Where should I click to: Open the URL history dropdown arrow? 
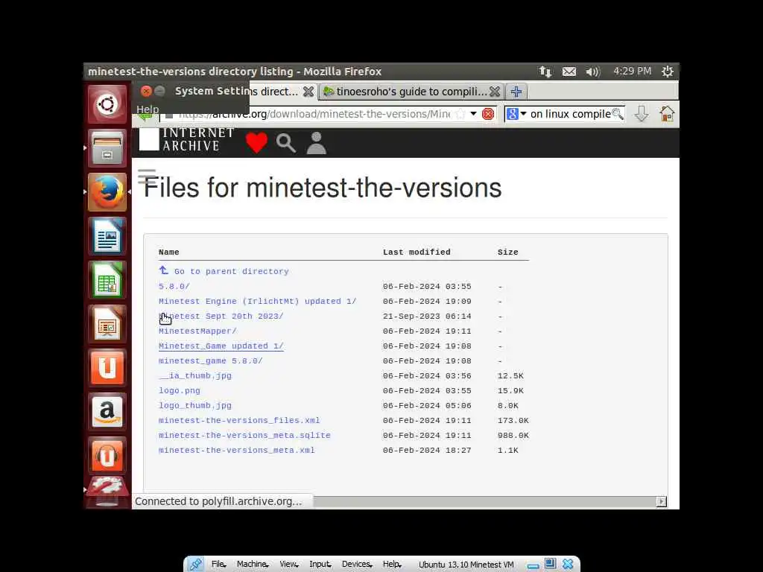pyautogui.click(x=473, y=114)
